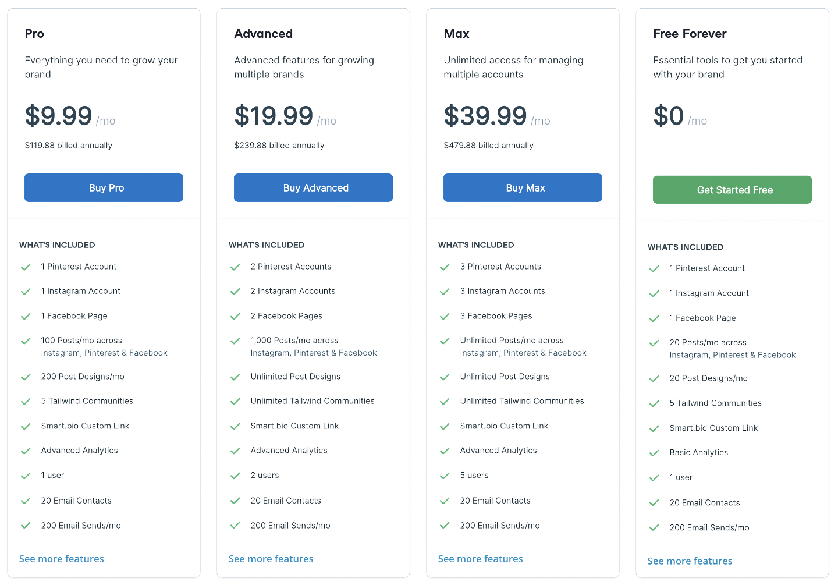Viewport: 838px width, 585px height.
Task: Click the Free Forever plan title
Action: point(690,34)
